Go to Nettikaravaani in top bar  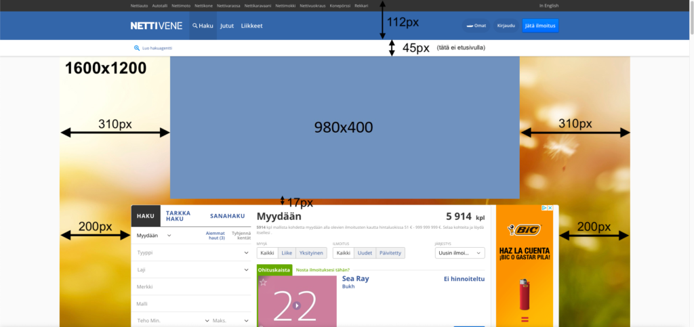pyautogui.click(x=257, y=5)
